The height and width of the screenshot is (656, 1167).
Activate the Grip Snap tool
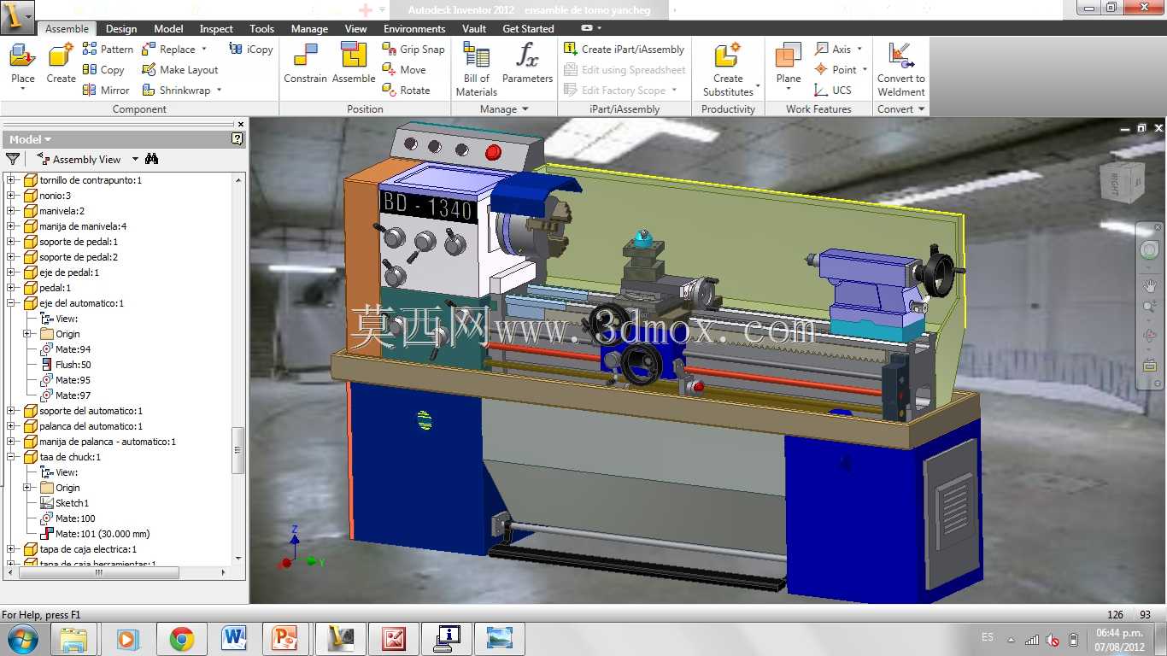[x=413, y=50]
